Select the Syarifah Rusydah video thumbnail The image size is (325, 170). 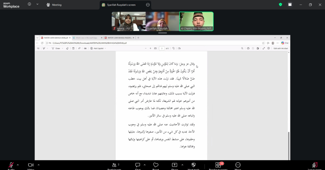pos(162,21)
